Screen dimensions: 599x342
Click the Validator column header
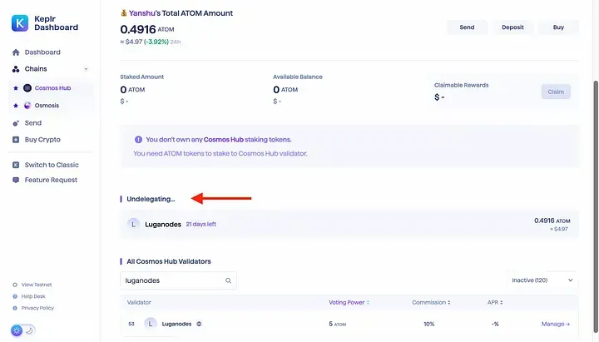pos(139,302)
